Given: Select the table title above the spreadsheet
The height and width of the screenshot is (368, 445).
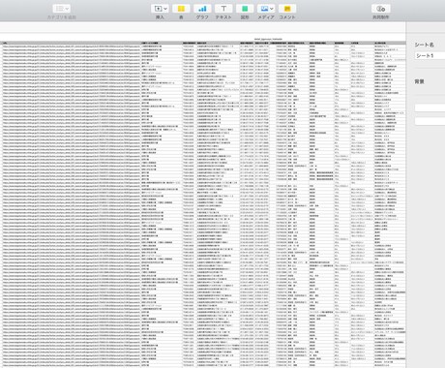Looking at the screenshot, I should pyautogui.click(x=268, y=39).
